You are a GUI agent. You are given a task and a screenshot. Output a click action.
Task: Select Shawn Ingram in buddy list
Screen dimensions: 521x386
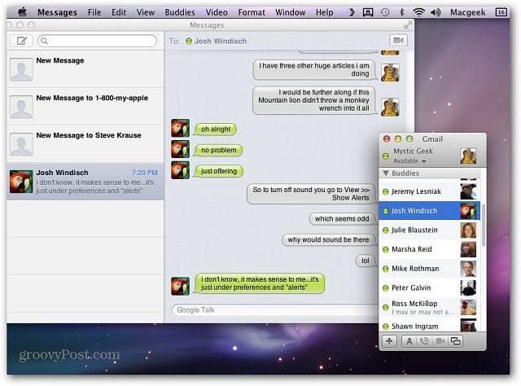(x=429, y=325)
